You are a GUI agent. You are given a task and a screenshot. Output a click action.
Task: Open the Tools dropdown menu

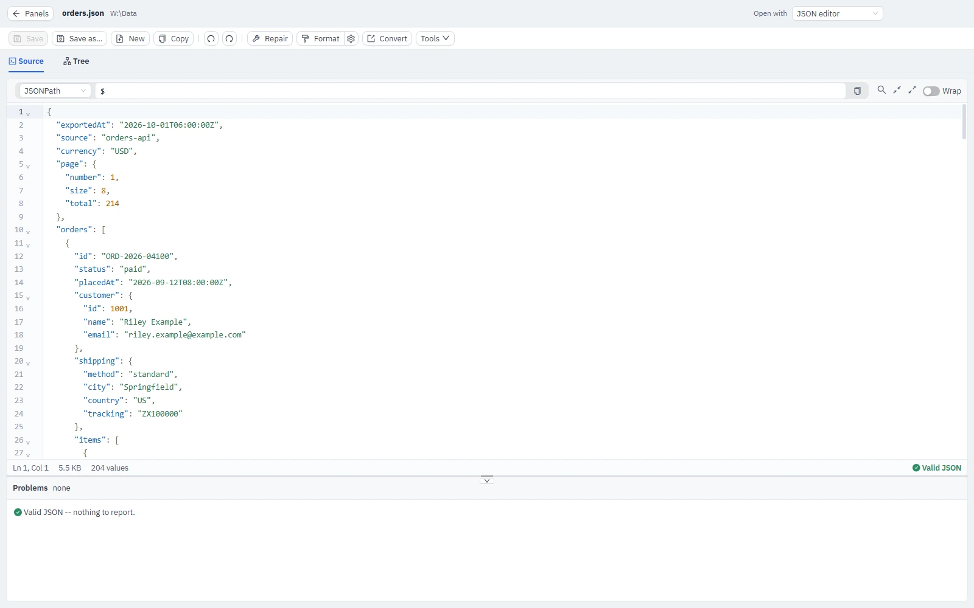tap(435, 38)
